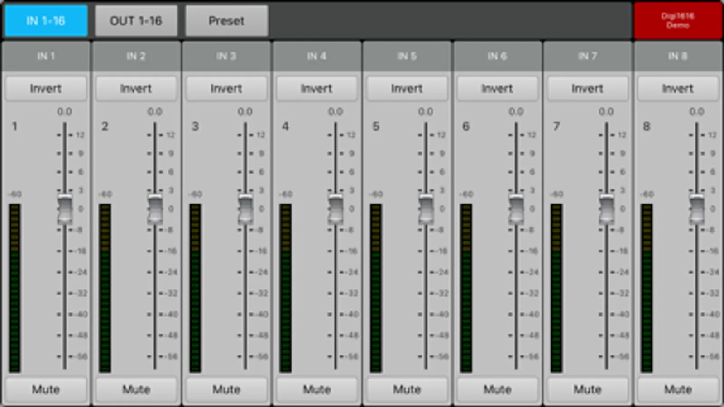
Task: Mute channel 3
Action: coord(226,389)
